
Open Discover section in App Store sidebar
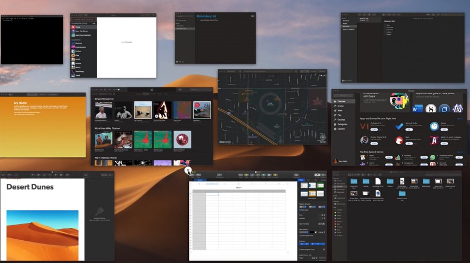tap(344, 101)
